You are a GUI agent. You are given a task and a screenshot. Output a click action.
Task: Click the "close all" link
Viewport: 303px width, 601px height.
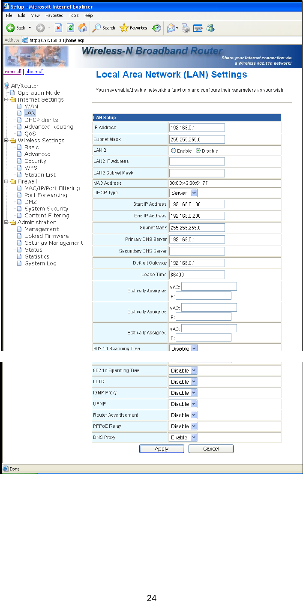tap(34, 72)
